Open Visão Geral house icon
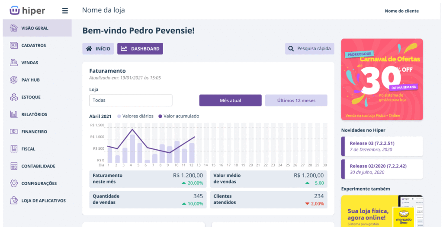443x227 pixels. click(13, 28)
